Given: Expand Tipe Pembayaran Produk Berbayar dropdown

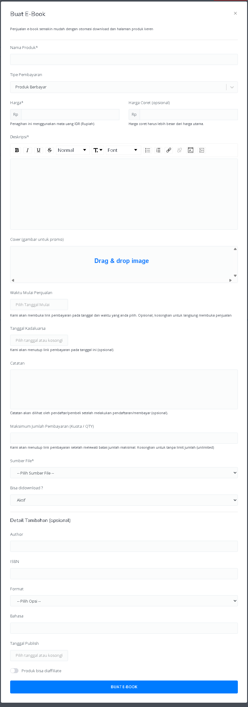Looking at the screenshot, I should pos(124,87).
